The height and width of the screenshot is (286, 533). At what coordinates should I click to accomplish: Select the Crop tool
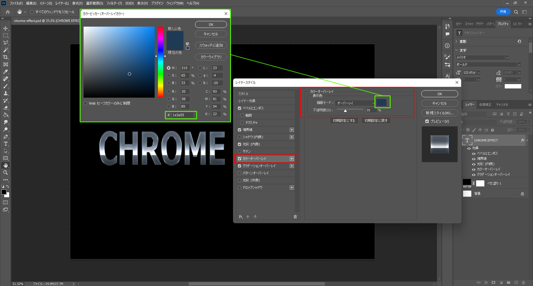click(x=6, y=57)
